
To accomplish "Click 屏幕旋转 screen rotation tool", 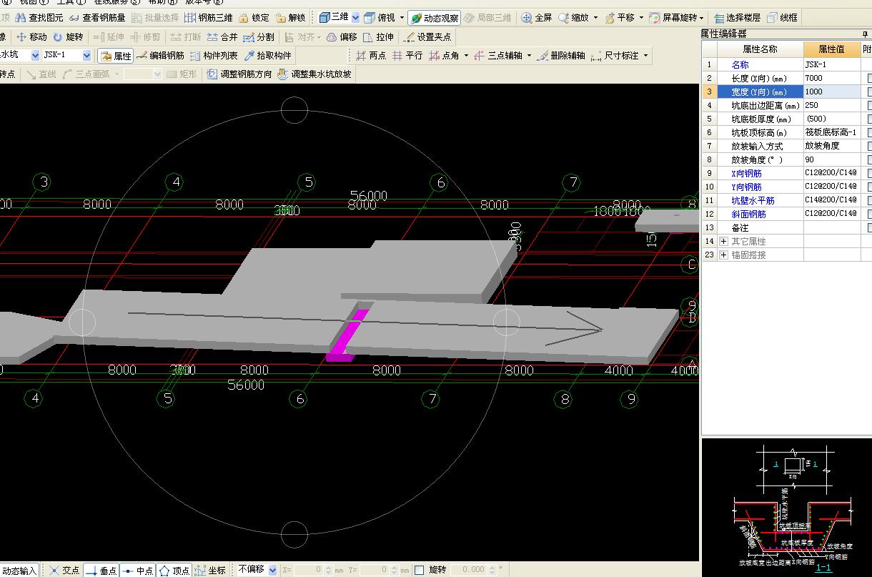I will (x=673, y=18).
